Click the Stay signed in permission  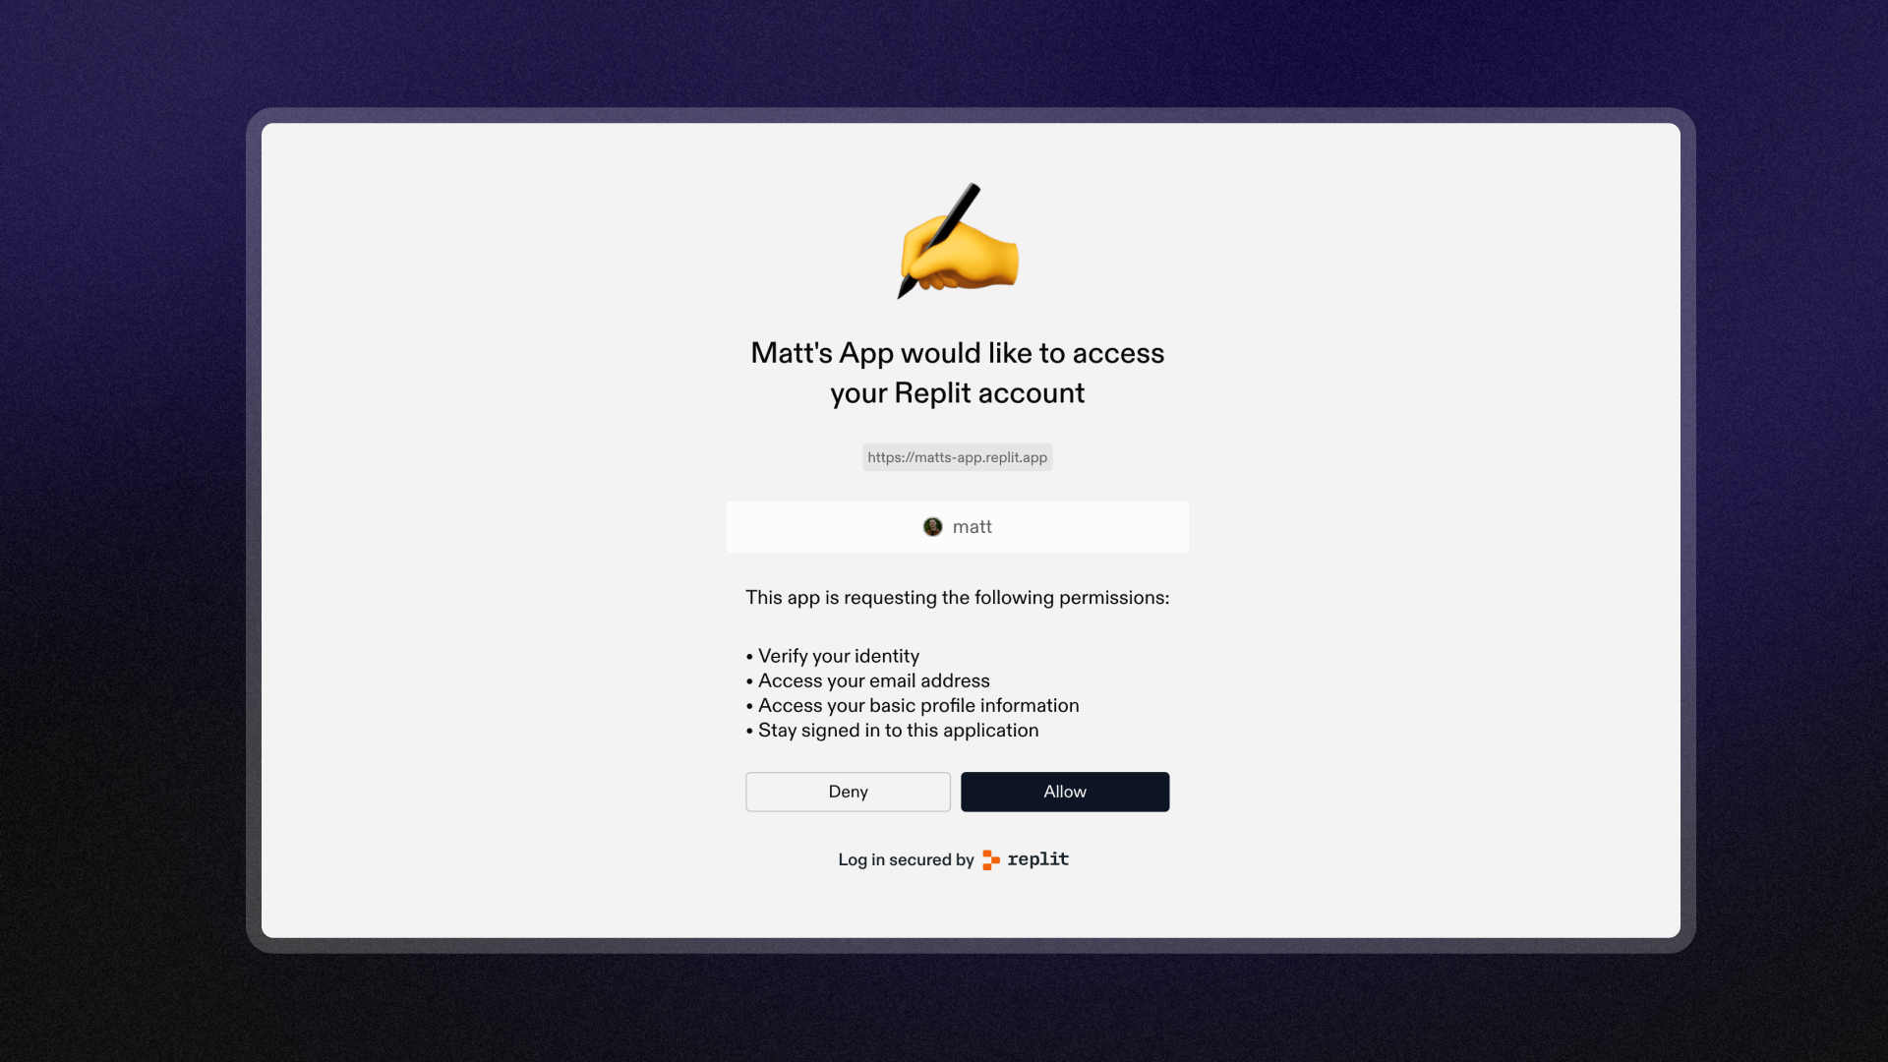898,731
